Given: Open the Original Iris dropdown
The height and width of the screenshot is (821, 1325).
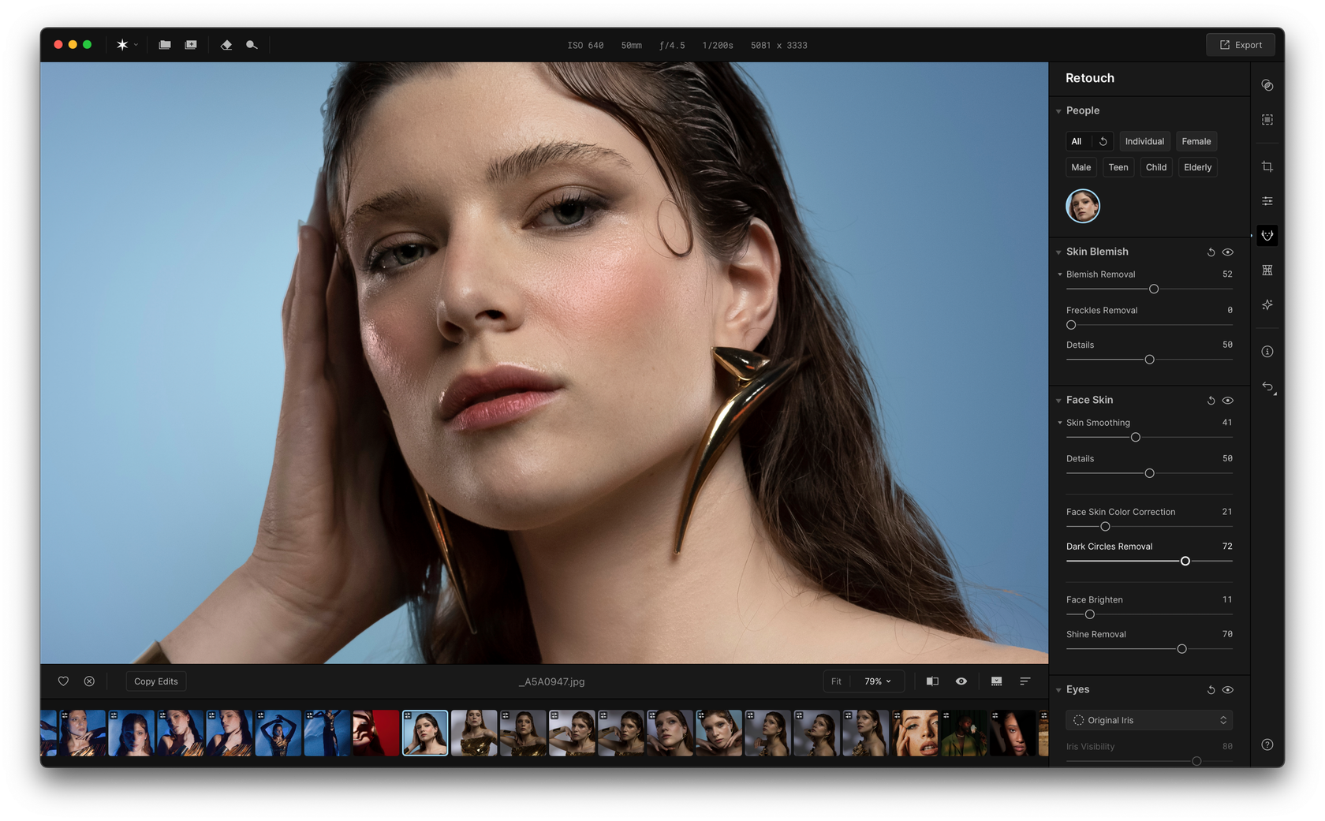Looking at the screenshot, I should [x=1148, y=719].
